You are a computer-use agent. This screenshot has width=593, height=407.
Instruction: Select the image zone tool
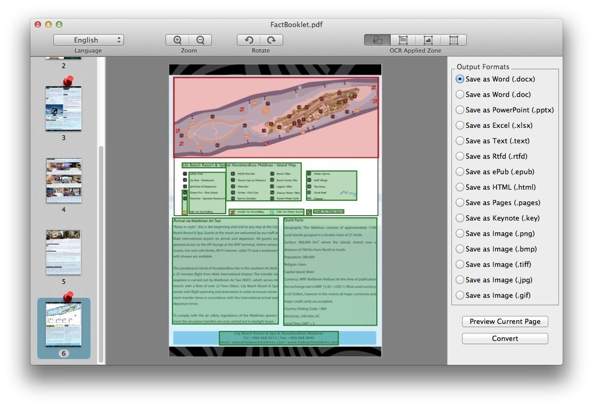(x=429, y=39)
